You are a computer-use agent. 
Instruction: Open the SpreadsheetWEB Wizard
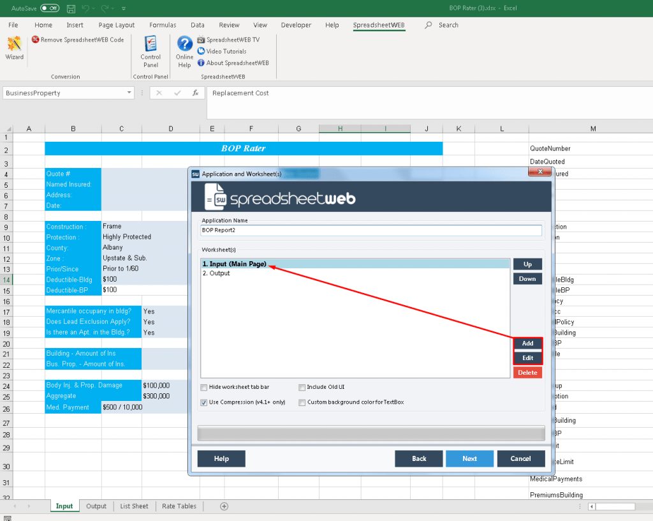pyautogui.click(x=14, y=50)
